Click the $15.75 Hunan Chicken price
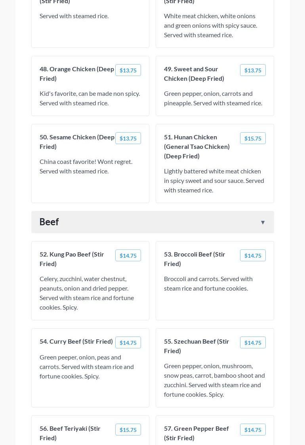The height and width of the screenshot is (445, 305). click(253, 139)
